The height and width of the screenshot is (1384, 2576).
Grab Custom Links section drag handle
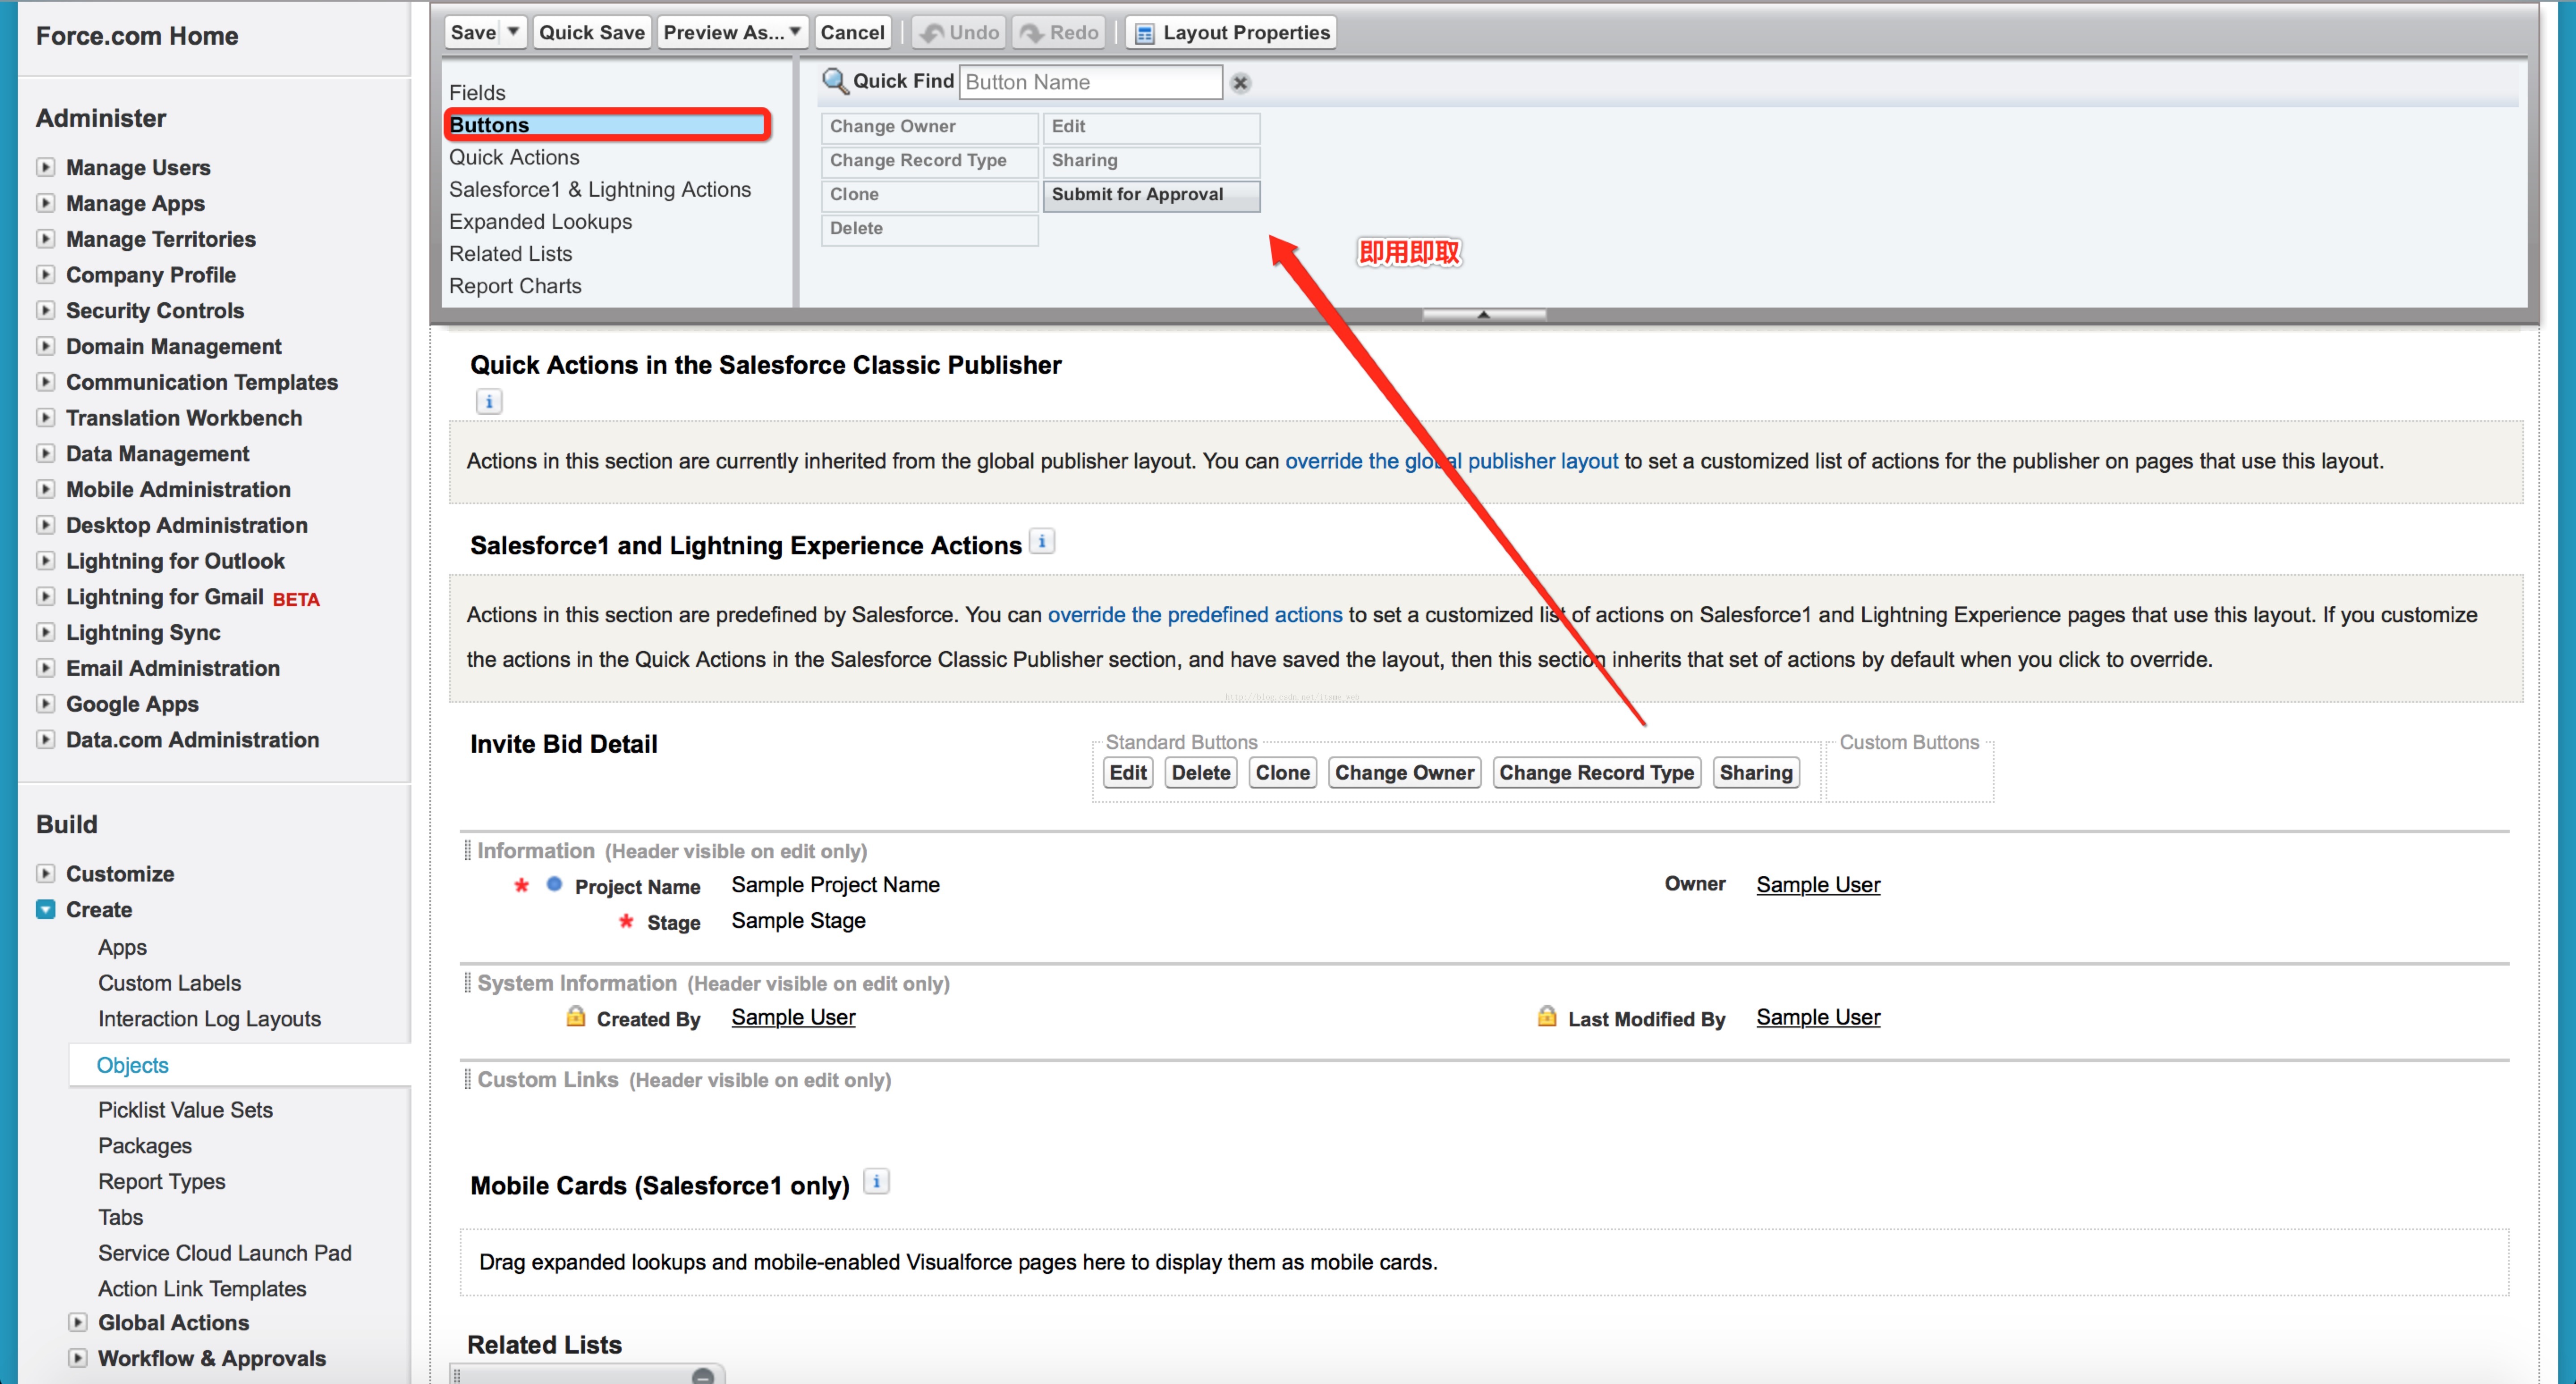pos(467,1079)
